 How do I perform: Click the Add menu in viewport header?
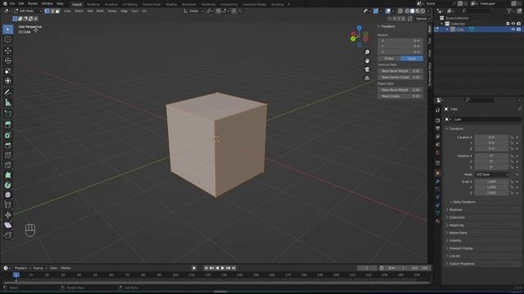click(x=90, y=11)
